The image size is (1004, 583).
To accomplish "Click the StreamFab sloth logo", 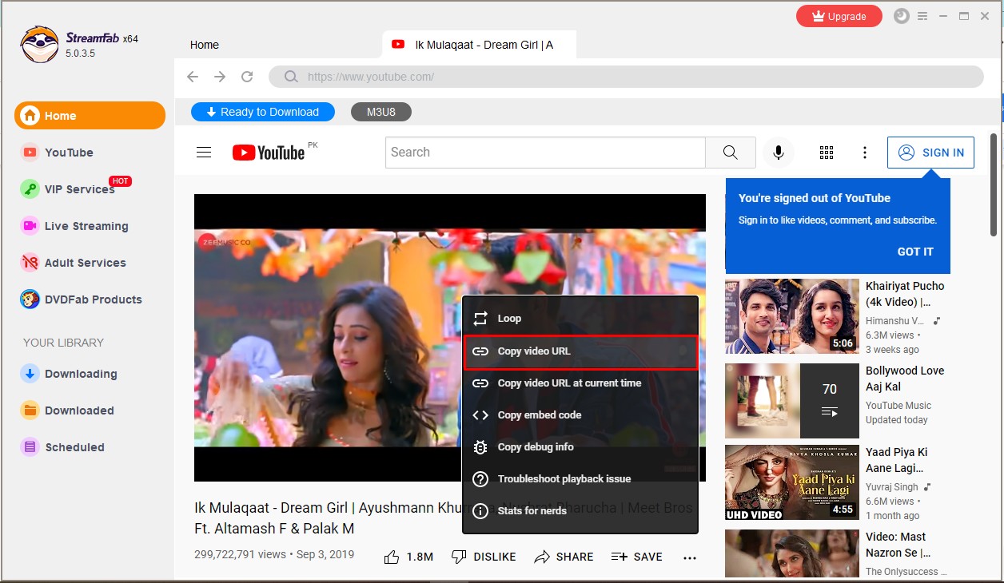I will [39, 44].
